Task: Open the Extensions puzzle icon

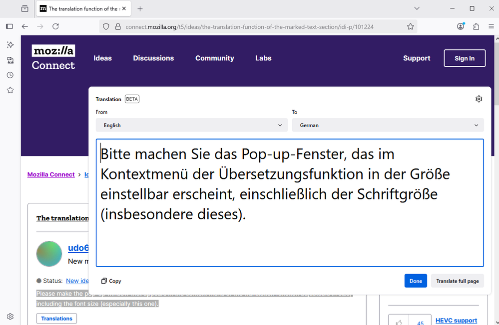Action: pyautogui.click(x=476, y=26)
